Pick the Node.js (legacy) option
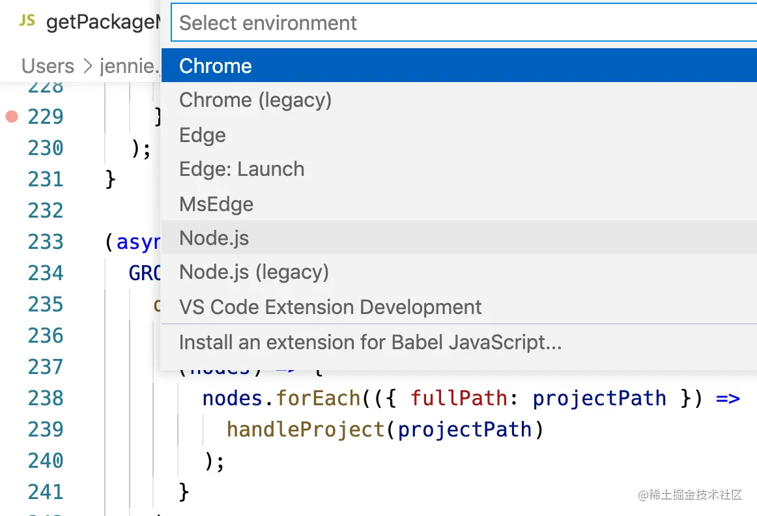 [x=254, y=272]
